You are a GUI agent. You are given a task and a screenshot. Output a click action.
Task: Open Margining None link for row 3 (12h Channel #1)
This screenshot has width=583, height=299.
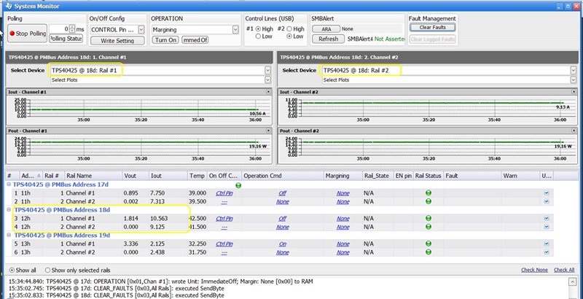click(x=343, y=218)
